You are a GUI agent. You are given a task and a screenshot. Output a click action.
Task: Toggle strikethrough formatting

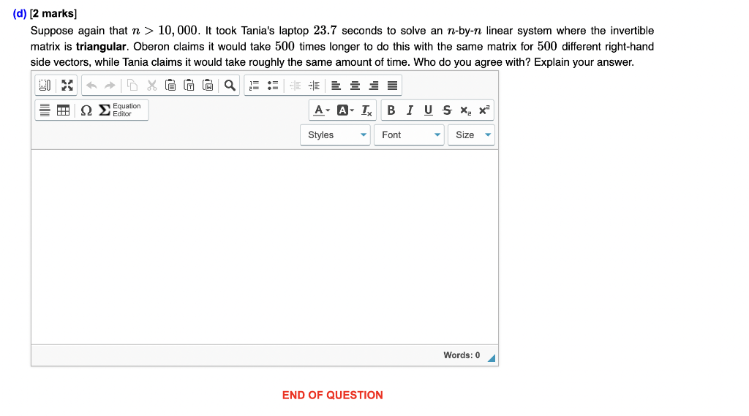click(447, 110)
